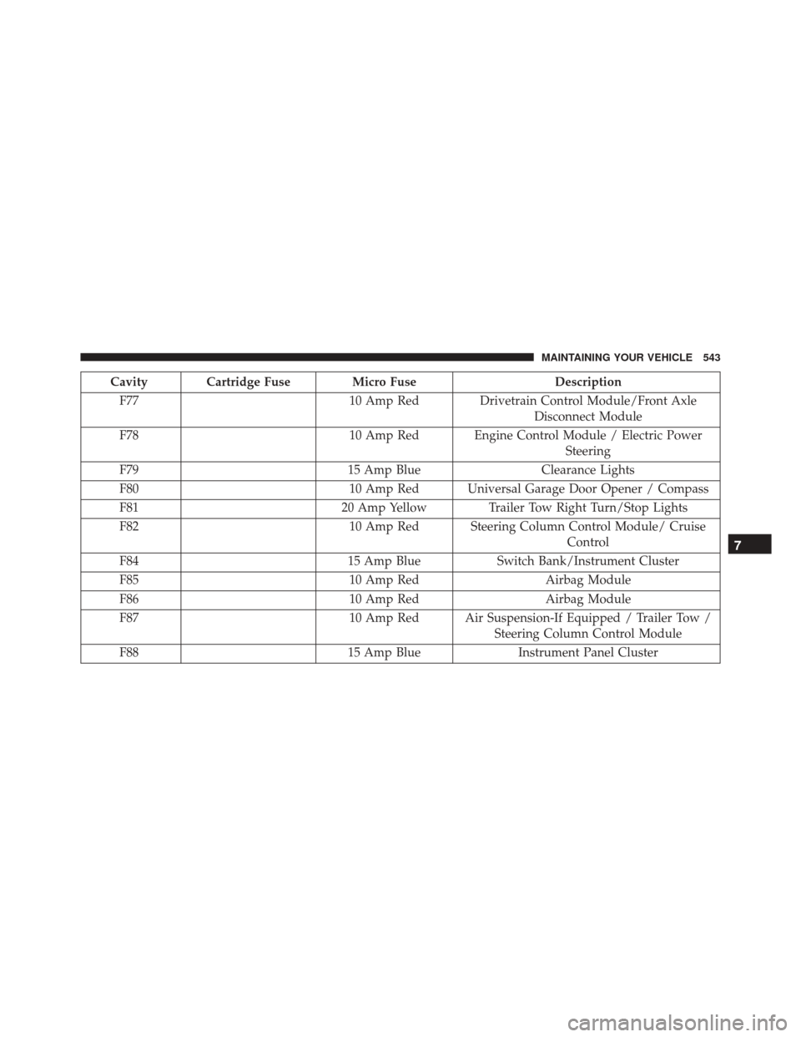The width and height of the screenshot is (801, 1037).
Task: Select cavity cell F84
Action: coord(129,561)
